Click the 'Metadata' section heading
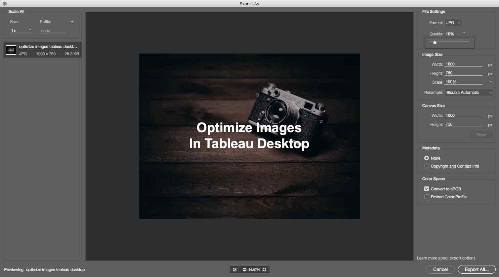This screenshot has width=499, height=277. coord(431,148)
